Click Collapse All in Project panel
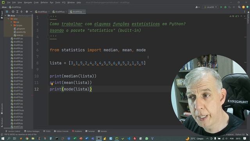 21,12
